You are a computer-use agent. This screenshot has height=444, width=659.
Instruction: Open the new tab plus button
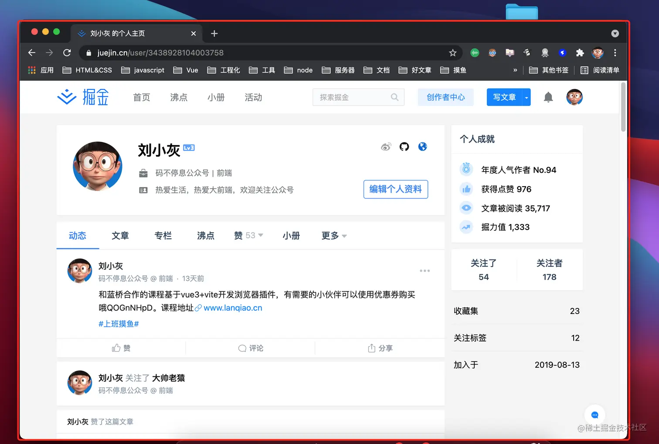214,34
